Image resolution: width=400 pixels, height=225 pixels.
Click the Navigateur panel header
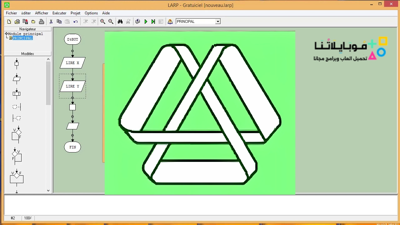coord(27,29)
